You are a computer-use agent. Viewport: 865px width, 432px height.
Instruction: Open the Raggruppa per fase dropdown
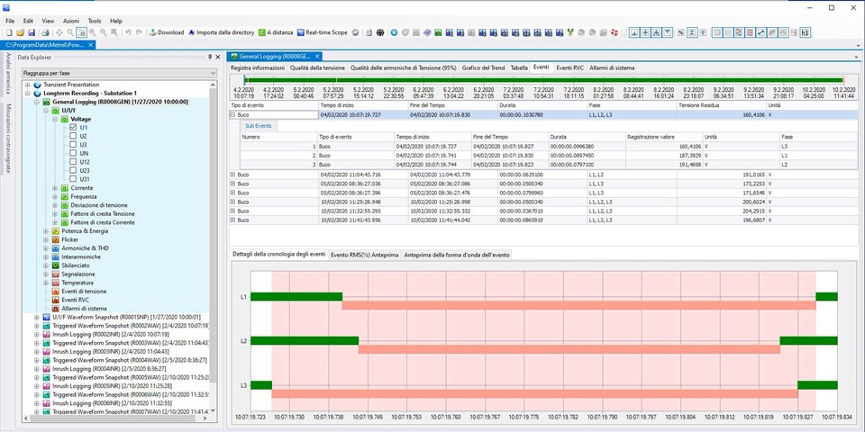coord(213,72)
